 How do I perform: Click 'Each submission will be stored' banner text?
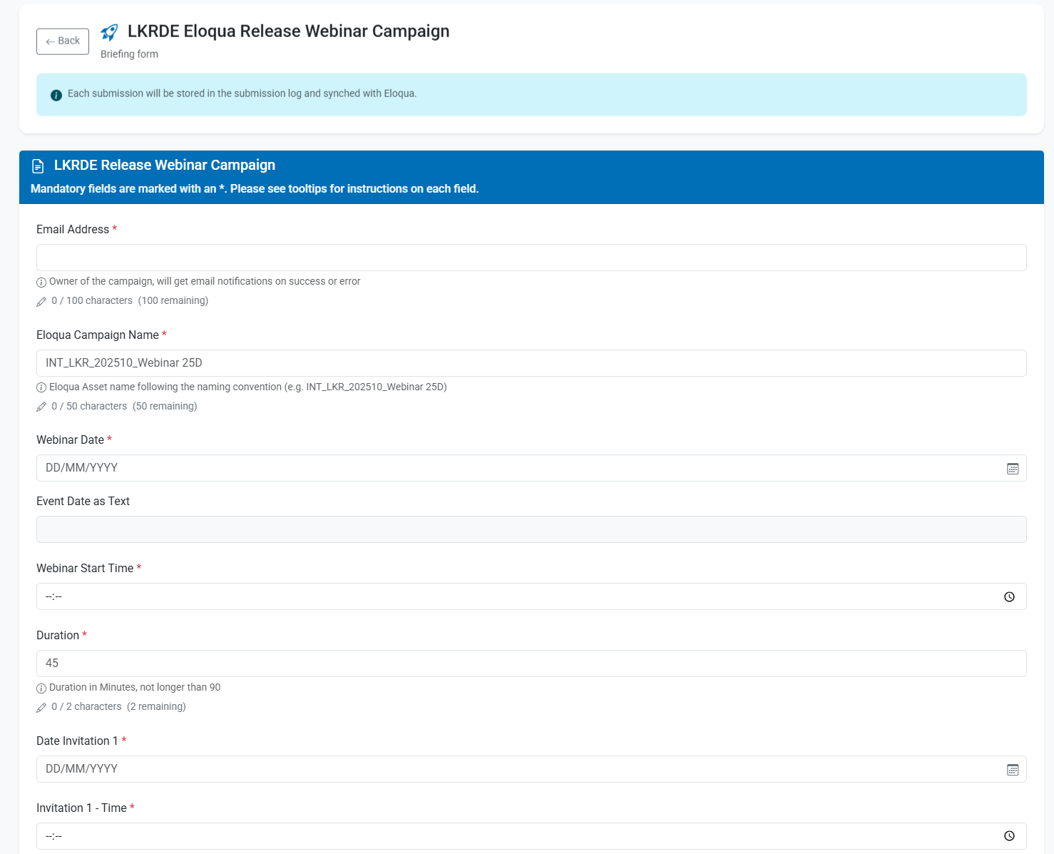point(242,93)
